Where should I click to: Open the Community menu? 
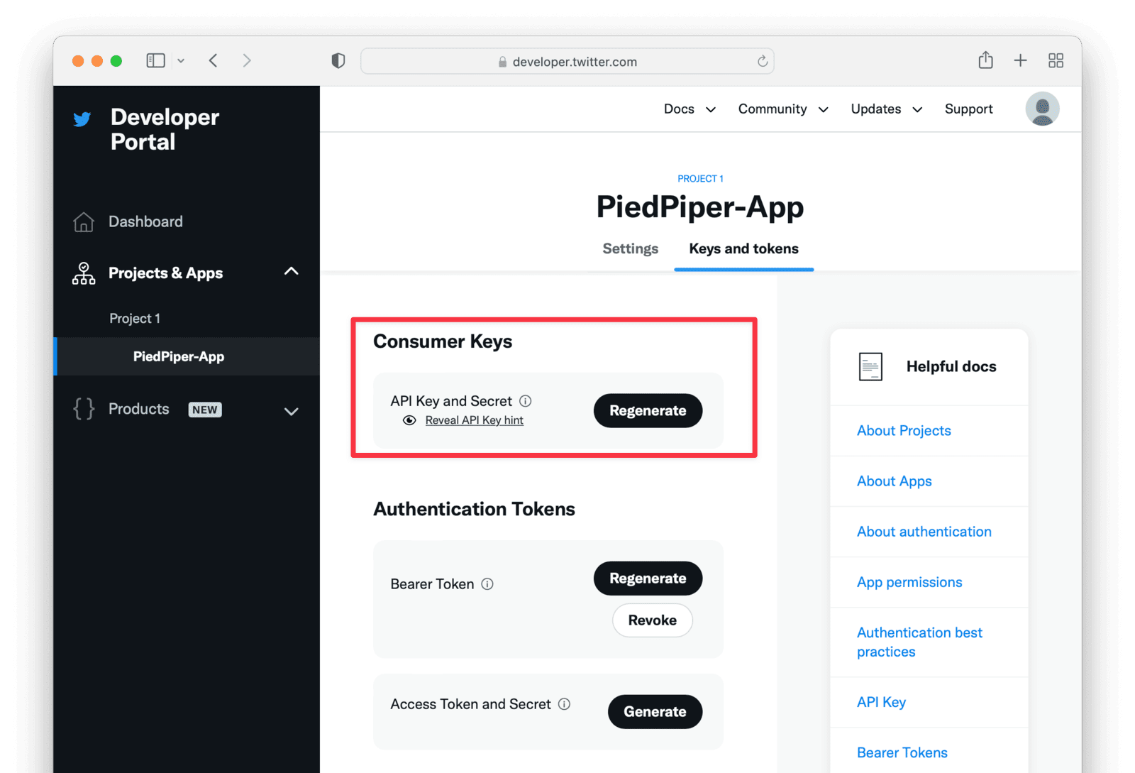[x=782, y=109]
